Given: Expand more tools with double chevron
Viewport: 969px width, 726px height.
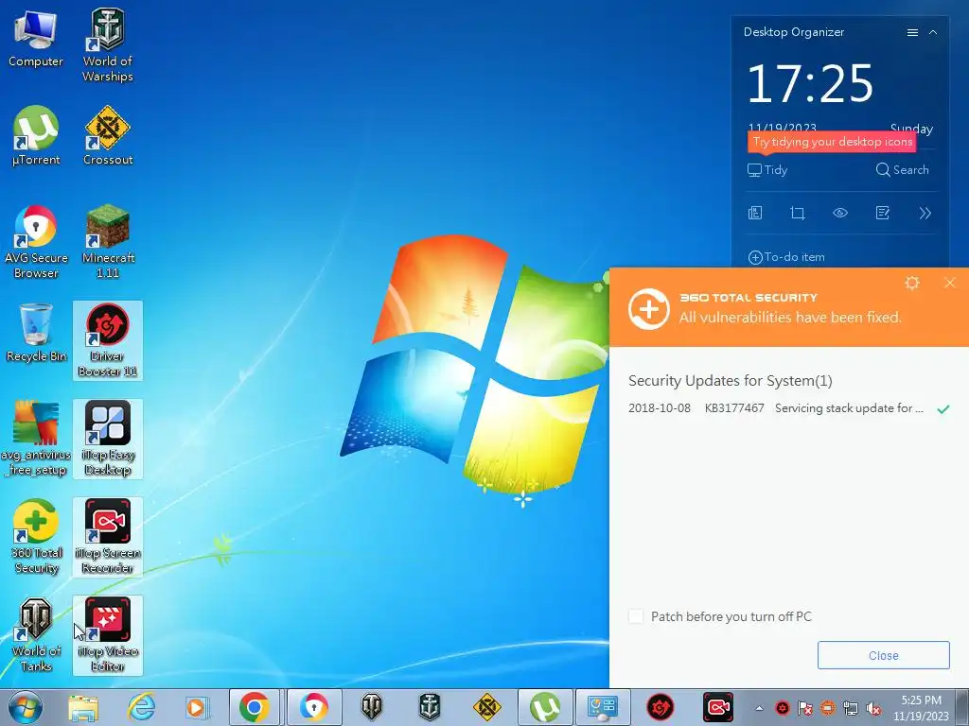Looking at the screenshot, I should point(925,213).
